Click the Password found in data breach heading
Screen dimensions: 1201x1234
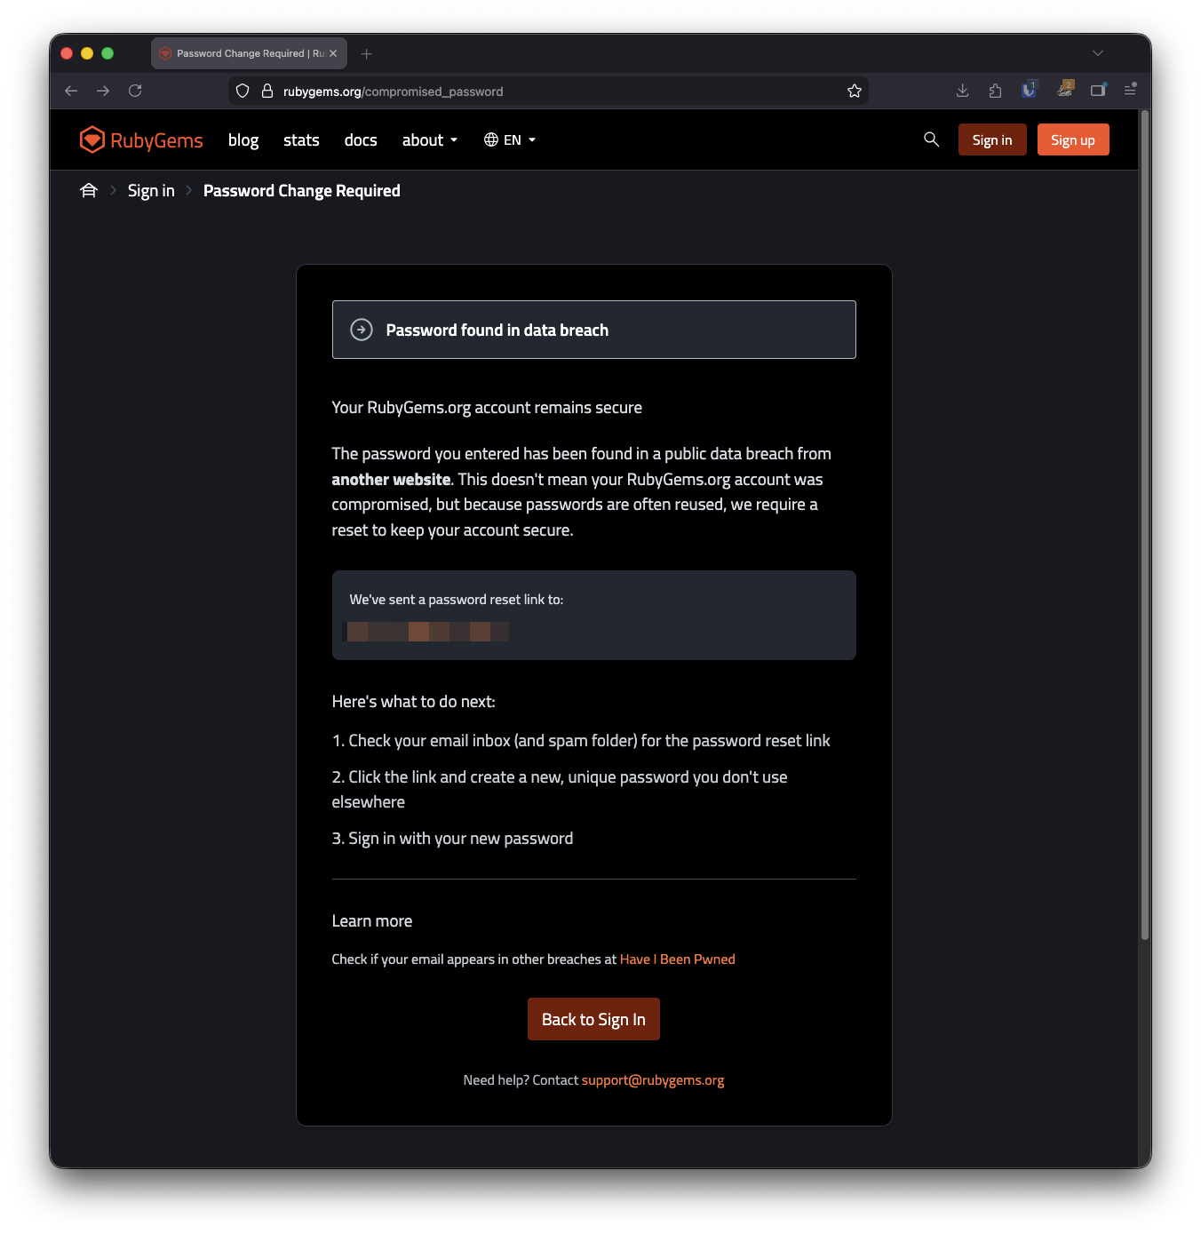[497, 330]
